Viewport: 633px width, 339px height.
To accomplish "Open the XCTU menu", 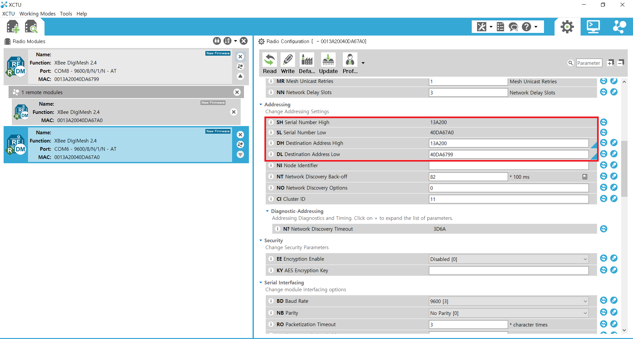I will 9,13.
